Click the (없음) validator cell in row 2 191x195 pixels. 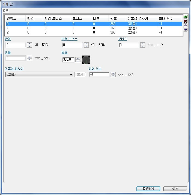[132, 32]
